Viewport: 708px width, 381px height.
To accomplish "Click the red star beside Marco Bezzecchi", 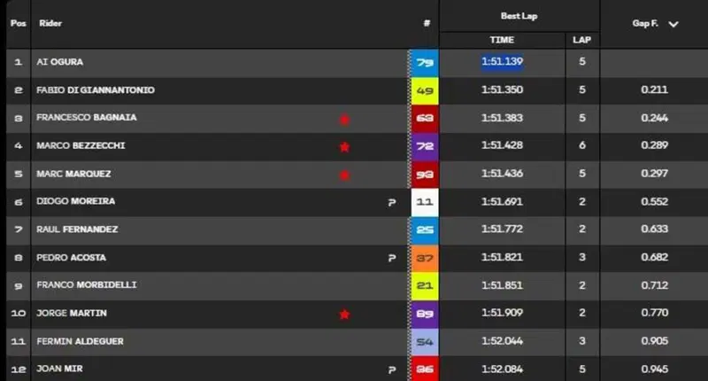I will 344,147.
